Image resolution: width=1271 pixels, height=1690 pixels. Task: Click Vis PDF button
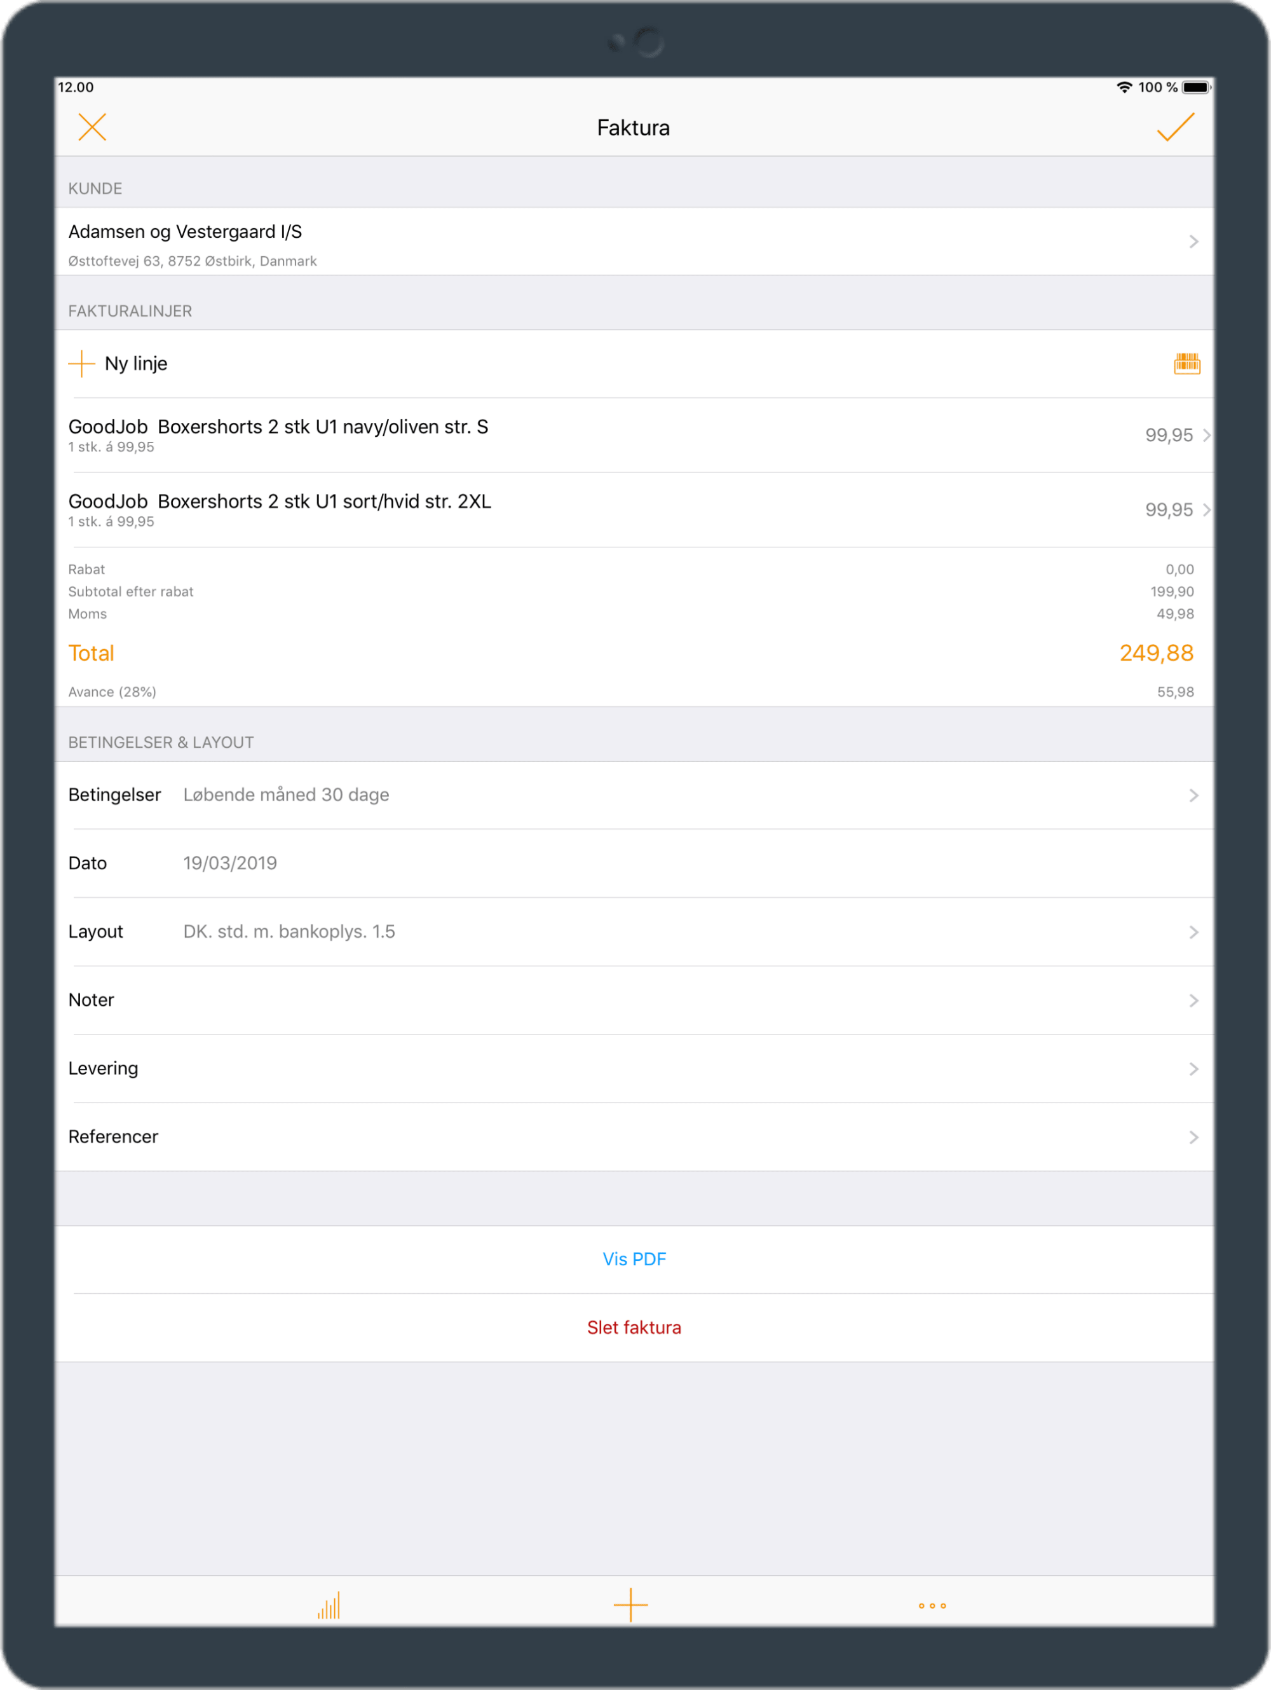tap(634, 1257)
